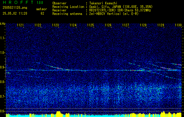Click the red meteor echo near 1123

click(58, 68)
